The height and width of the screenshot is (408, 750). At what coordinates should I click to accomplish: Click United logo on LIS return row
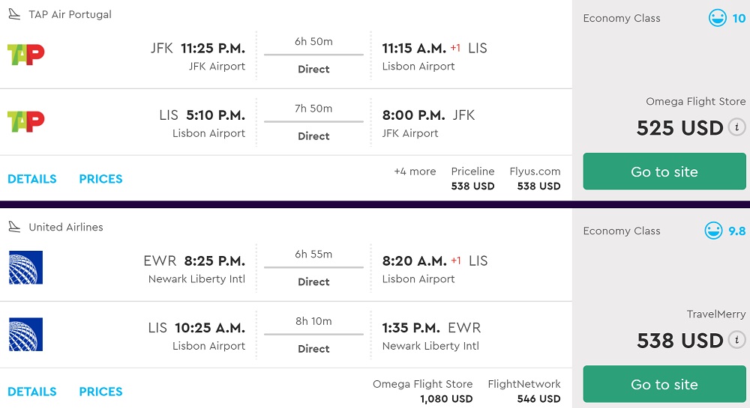[25, 334]
